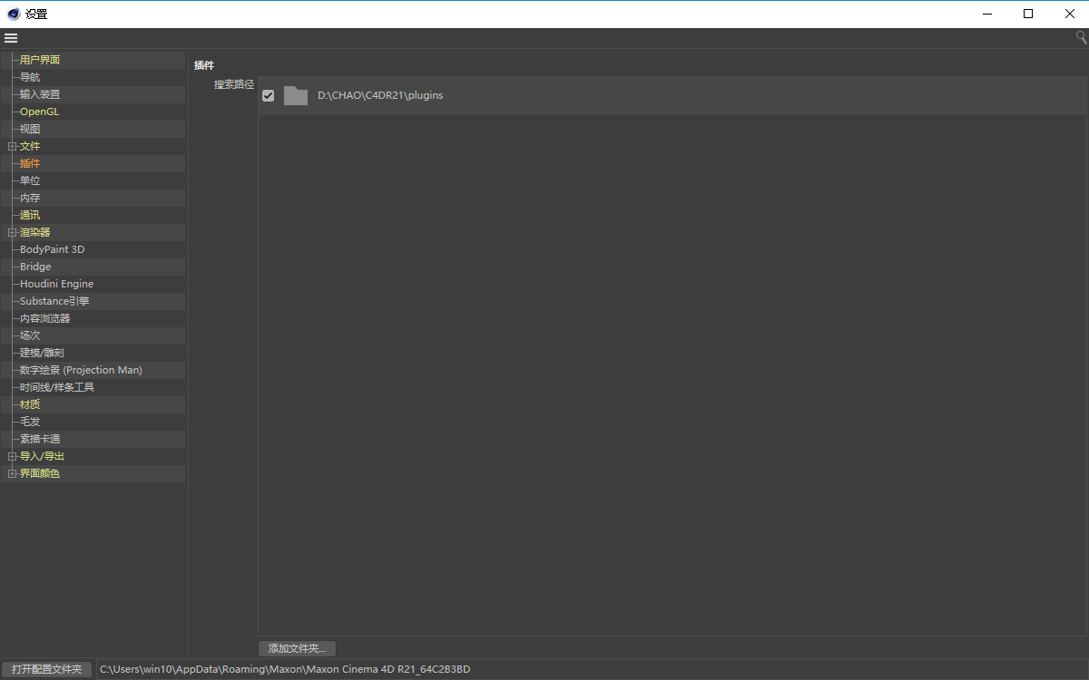Select 材质 in the settings list

[x=30, y=404]
